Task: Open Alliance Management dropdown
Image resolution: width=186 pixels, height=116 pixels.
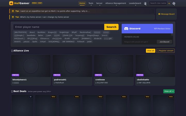Action: (116, 3)
